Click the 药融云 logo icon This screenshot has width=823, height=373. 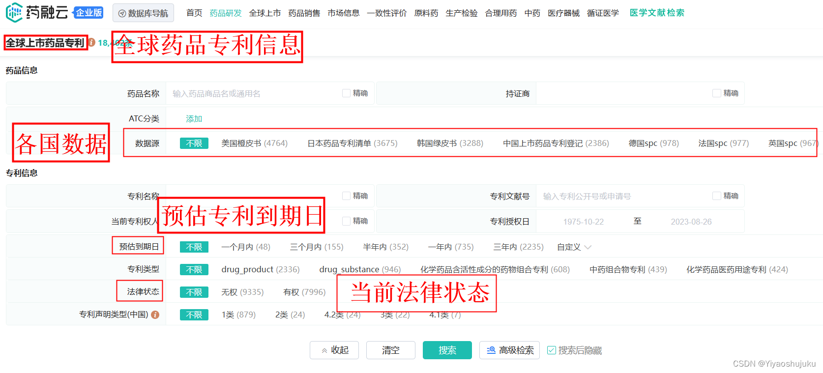point(14,12)
